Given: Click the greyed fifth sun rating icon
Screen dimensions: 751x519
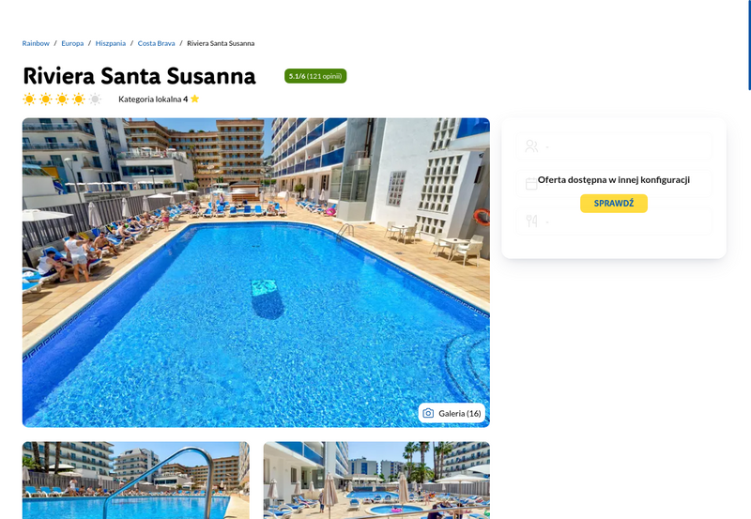Looking at the screenshot, I should (96, 99).
